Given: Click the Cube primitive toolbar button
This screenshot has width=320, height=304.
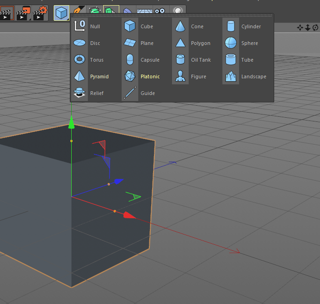Looking at the screenshot, I should [62, 13].
